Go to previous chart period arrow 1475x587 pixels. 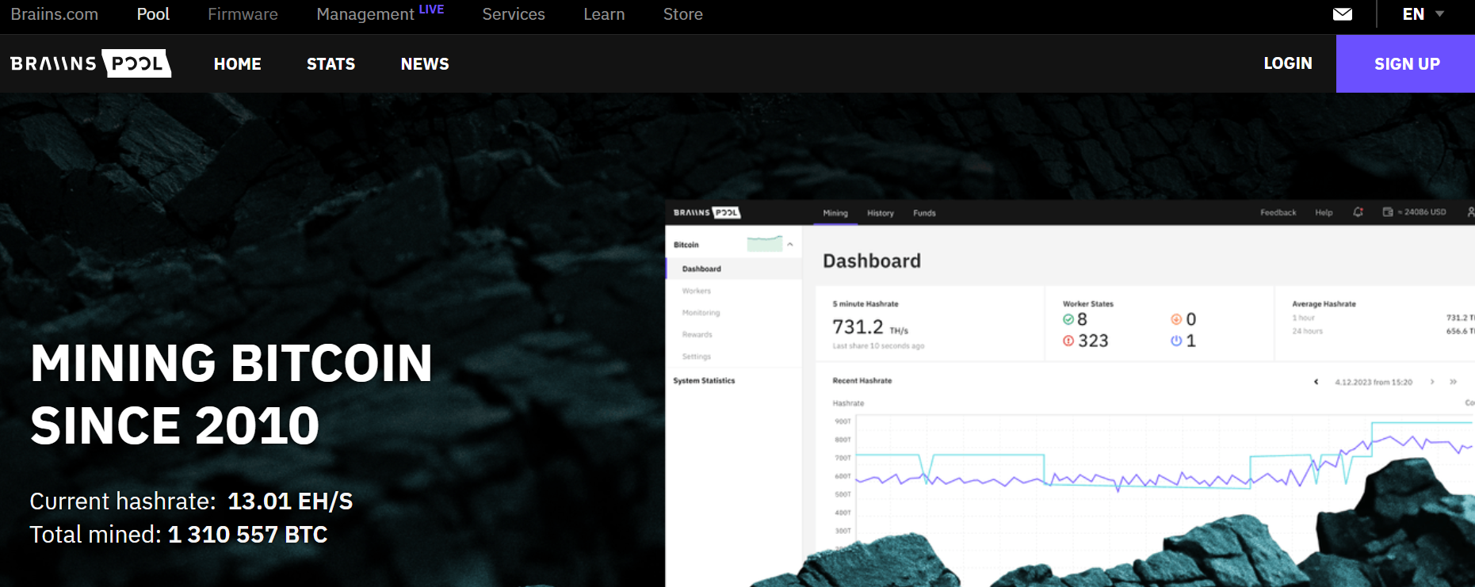pyautogui.click(x=1316, y=382)
